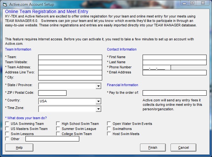
Task: Click the Phone Number masked field
Action: pyautogui.click(x=157, y=67)
